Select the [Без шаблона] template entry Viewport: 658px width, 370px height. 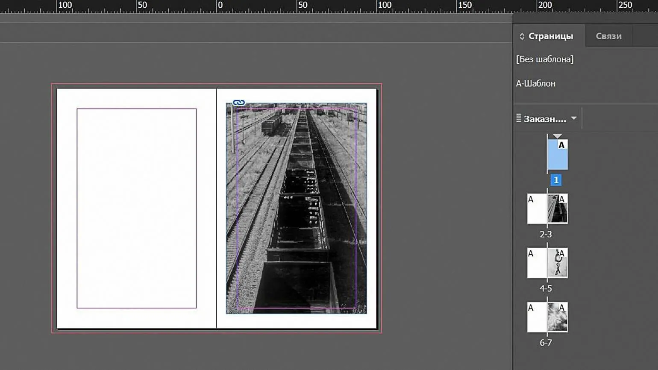(x=545, y=59)
